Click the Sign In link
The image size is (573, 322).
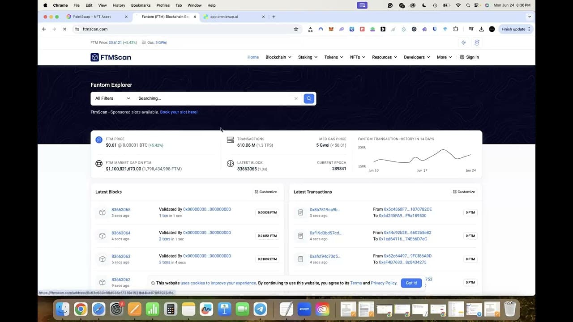pos(469,57)
